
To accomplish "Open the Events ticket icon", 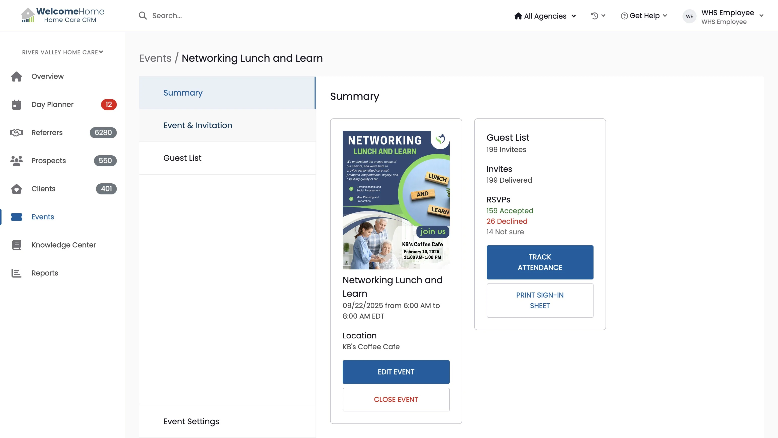I will click(x=16, y=217).
